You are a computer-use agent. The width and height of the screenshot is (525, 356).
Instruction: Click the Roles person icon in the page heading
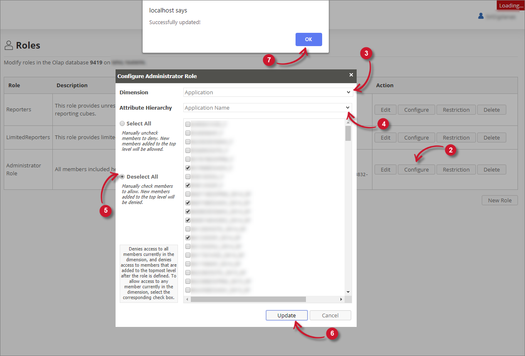(9, 45)
